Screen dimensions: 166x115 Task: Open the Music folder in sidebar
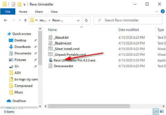coord(19,92)
